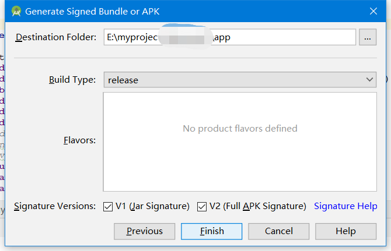Click the Android Studio logo in title bar
Screen dimensions: 391x251
click(16, 12)
